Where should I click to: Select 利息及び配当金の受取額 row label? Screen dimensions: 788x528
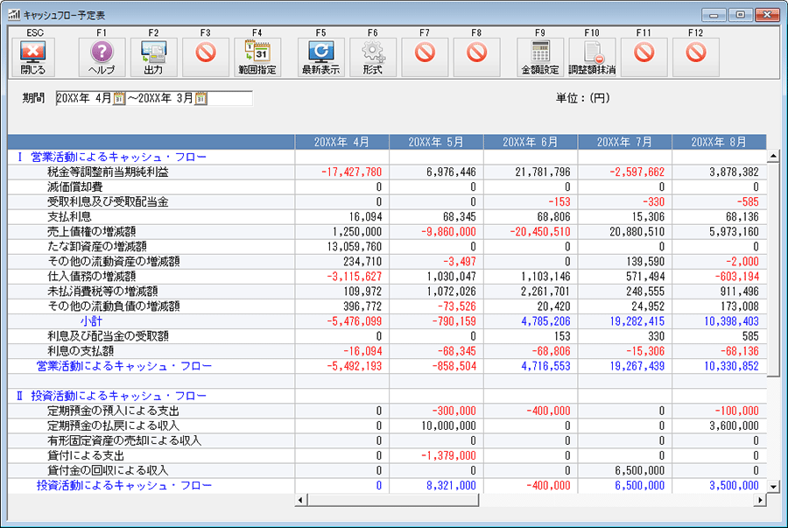108,336
